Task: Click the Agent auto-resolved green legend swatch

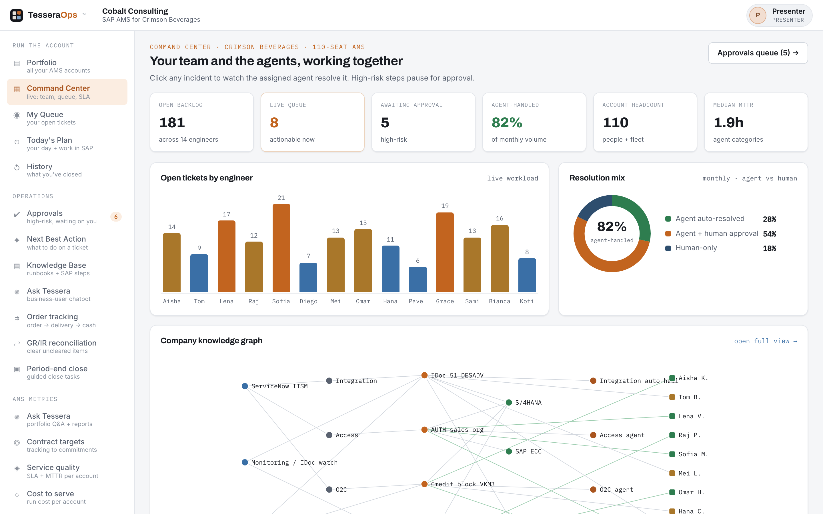Action: pos(668,219)
